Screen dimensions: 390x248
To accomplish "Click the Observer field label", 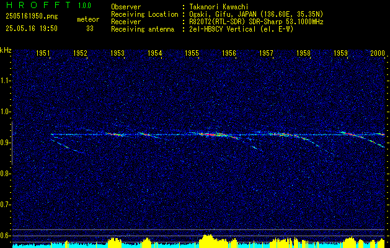I will click(x=126, y=7).
